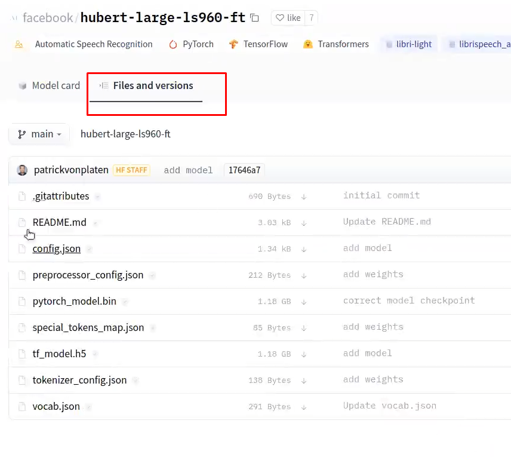The height and width of the screenshot is (457, 511).
Task: Open the README.md file
Action: pos(59,222)
